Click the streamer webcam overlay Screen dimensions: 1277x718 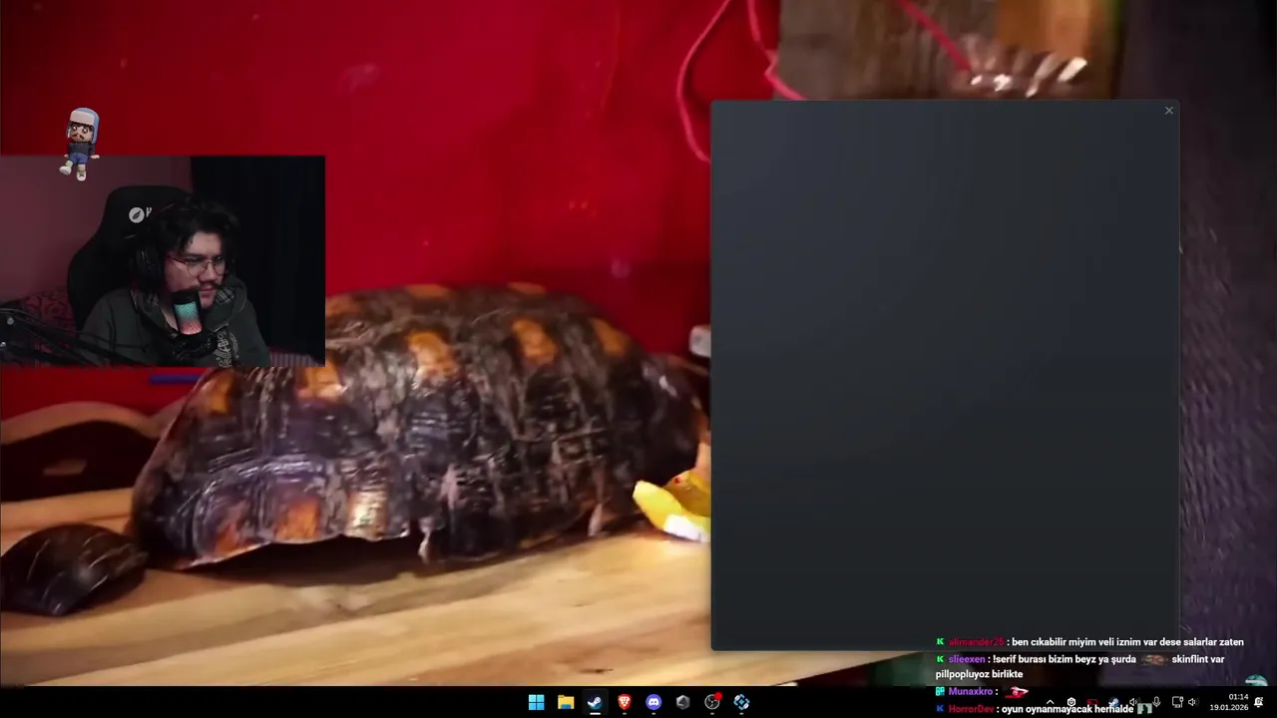[163, 260]
